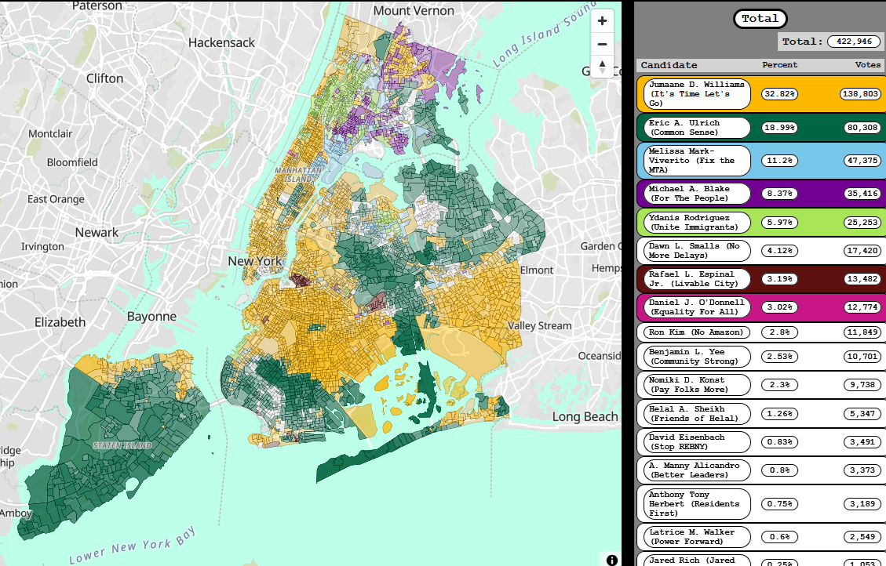
Task: Click Eisenbach's 3,491 vote count
Action: [x=862, y=442]
